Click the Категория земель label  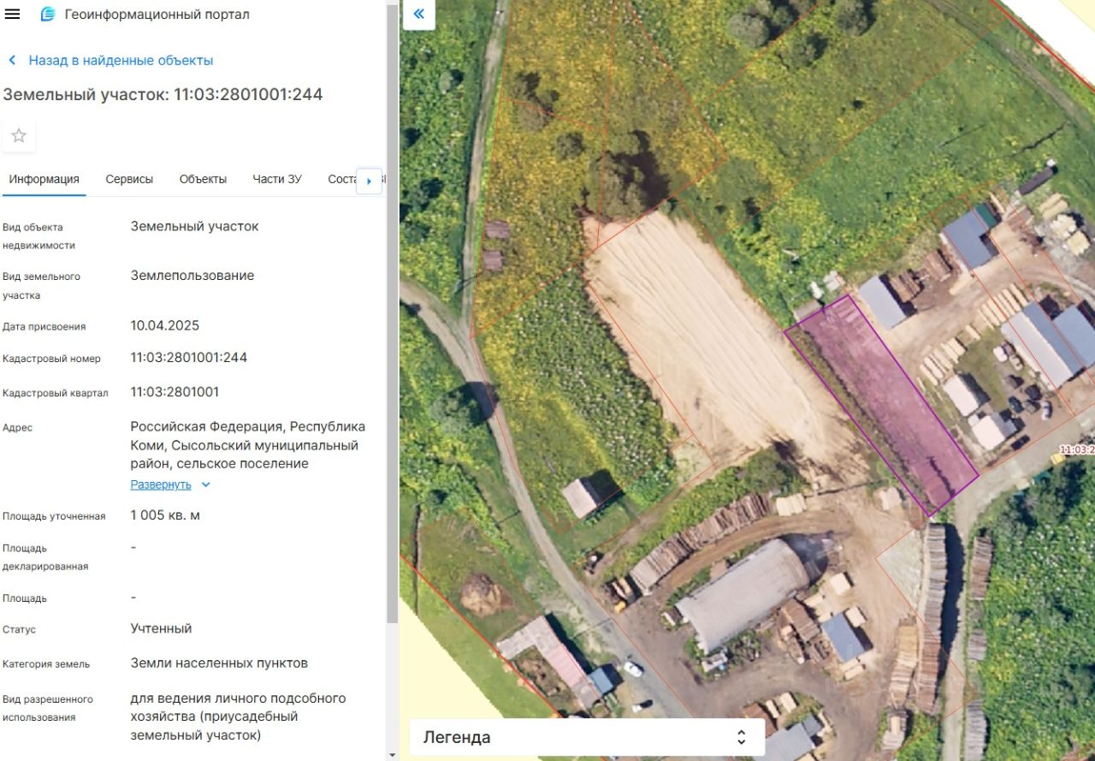(46, 663)
